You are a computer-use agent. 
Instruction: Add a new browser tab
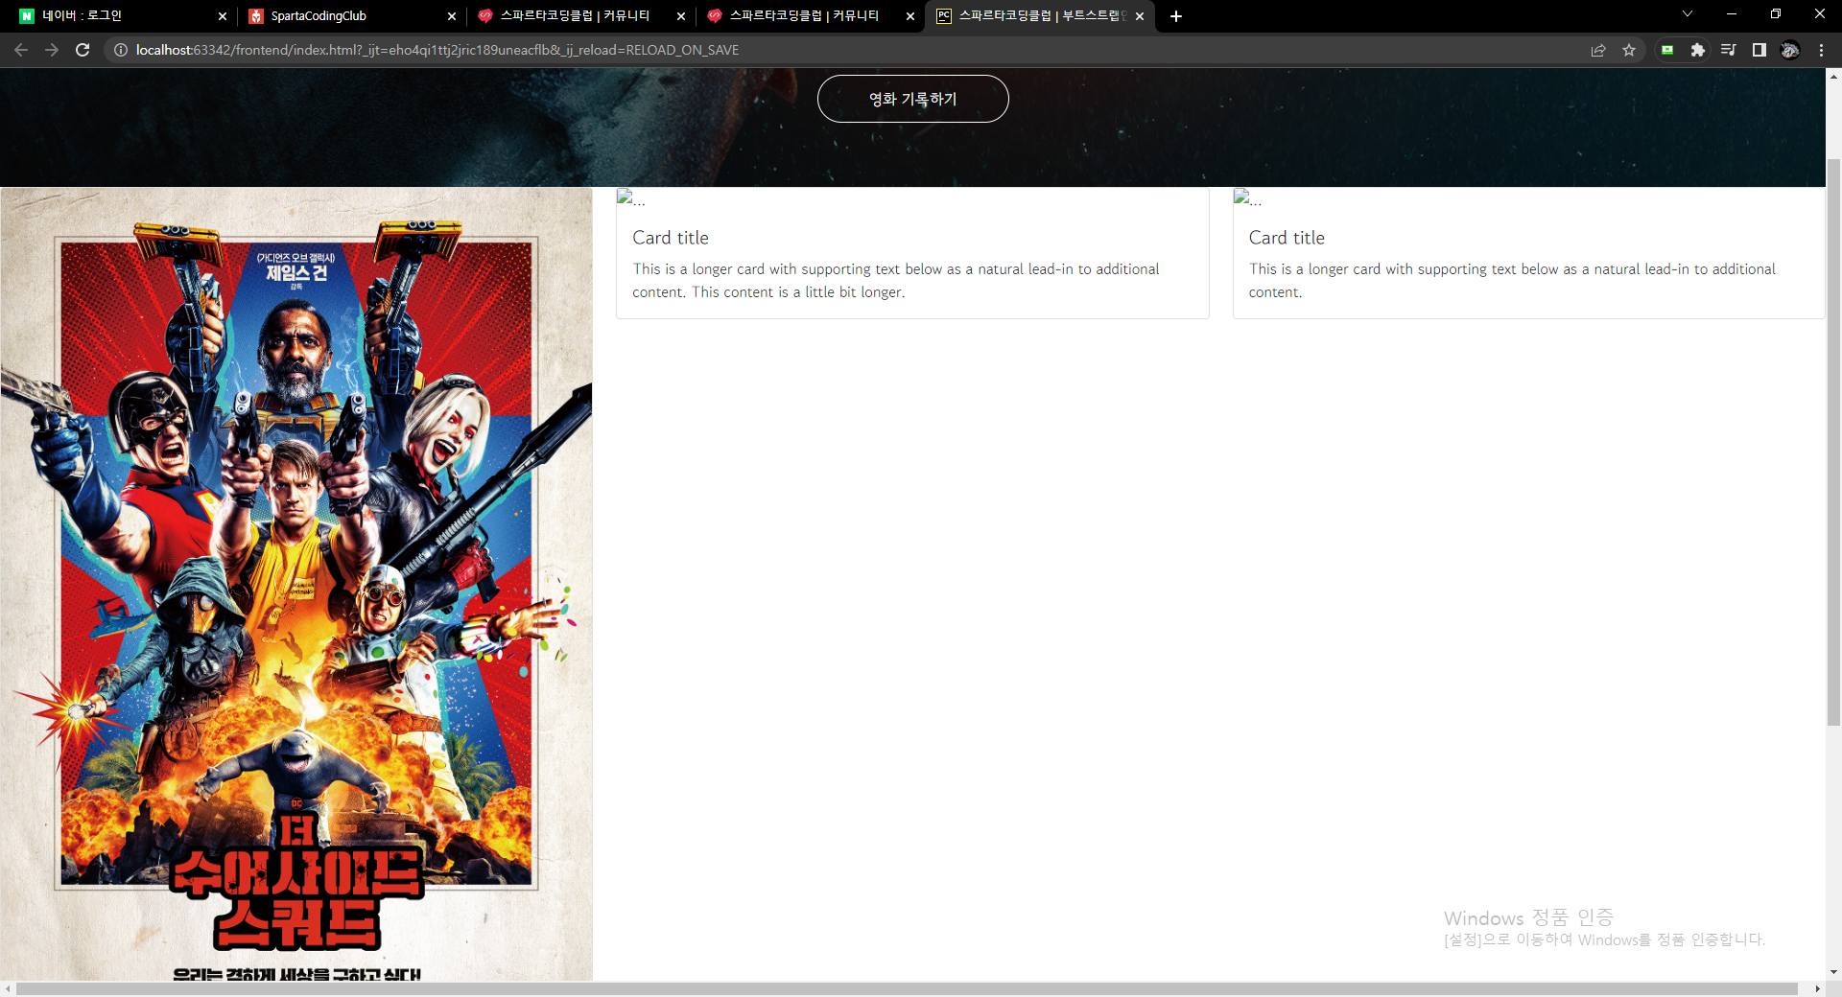tap(1176, 16)
